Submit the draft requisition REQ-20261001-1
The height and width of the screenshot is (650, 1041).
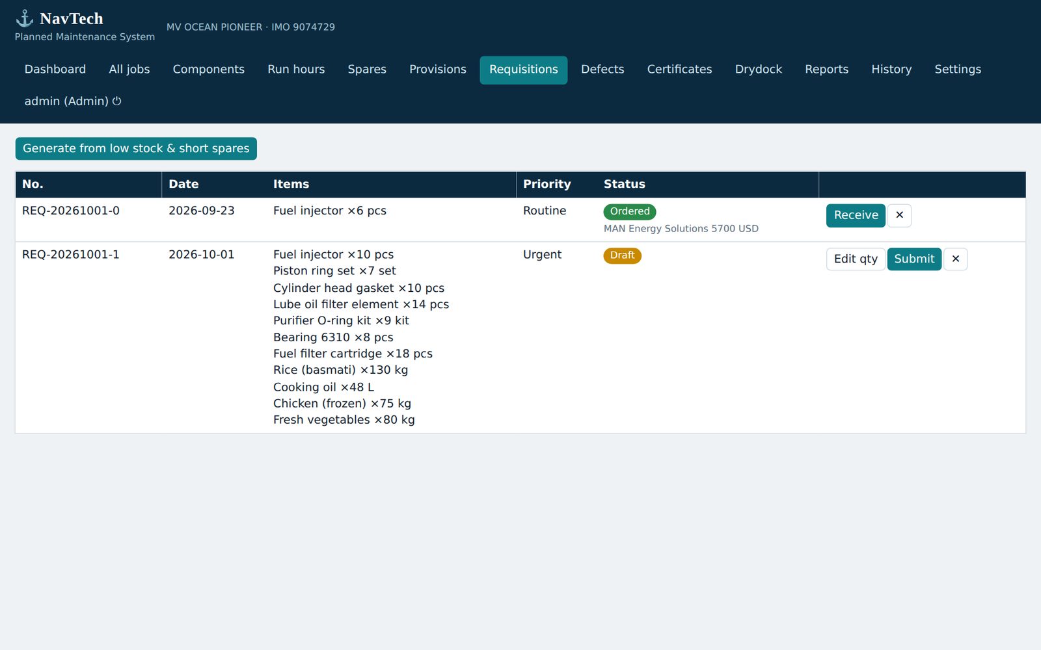[914, 259]
